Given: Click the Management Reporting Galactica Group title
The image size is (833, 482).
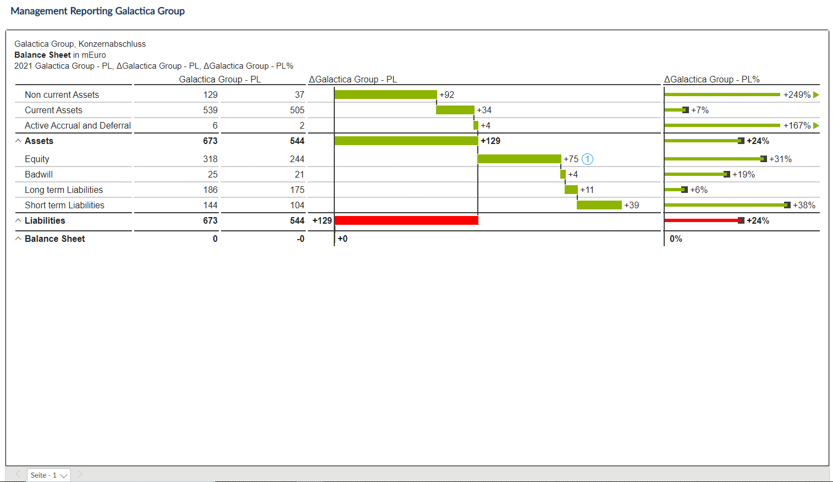Looking at the screenshot, I should (97, 11).
